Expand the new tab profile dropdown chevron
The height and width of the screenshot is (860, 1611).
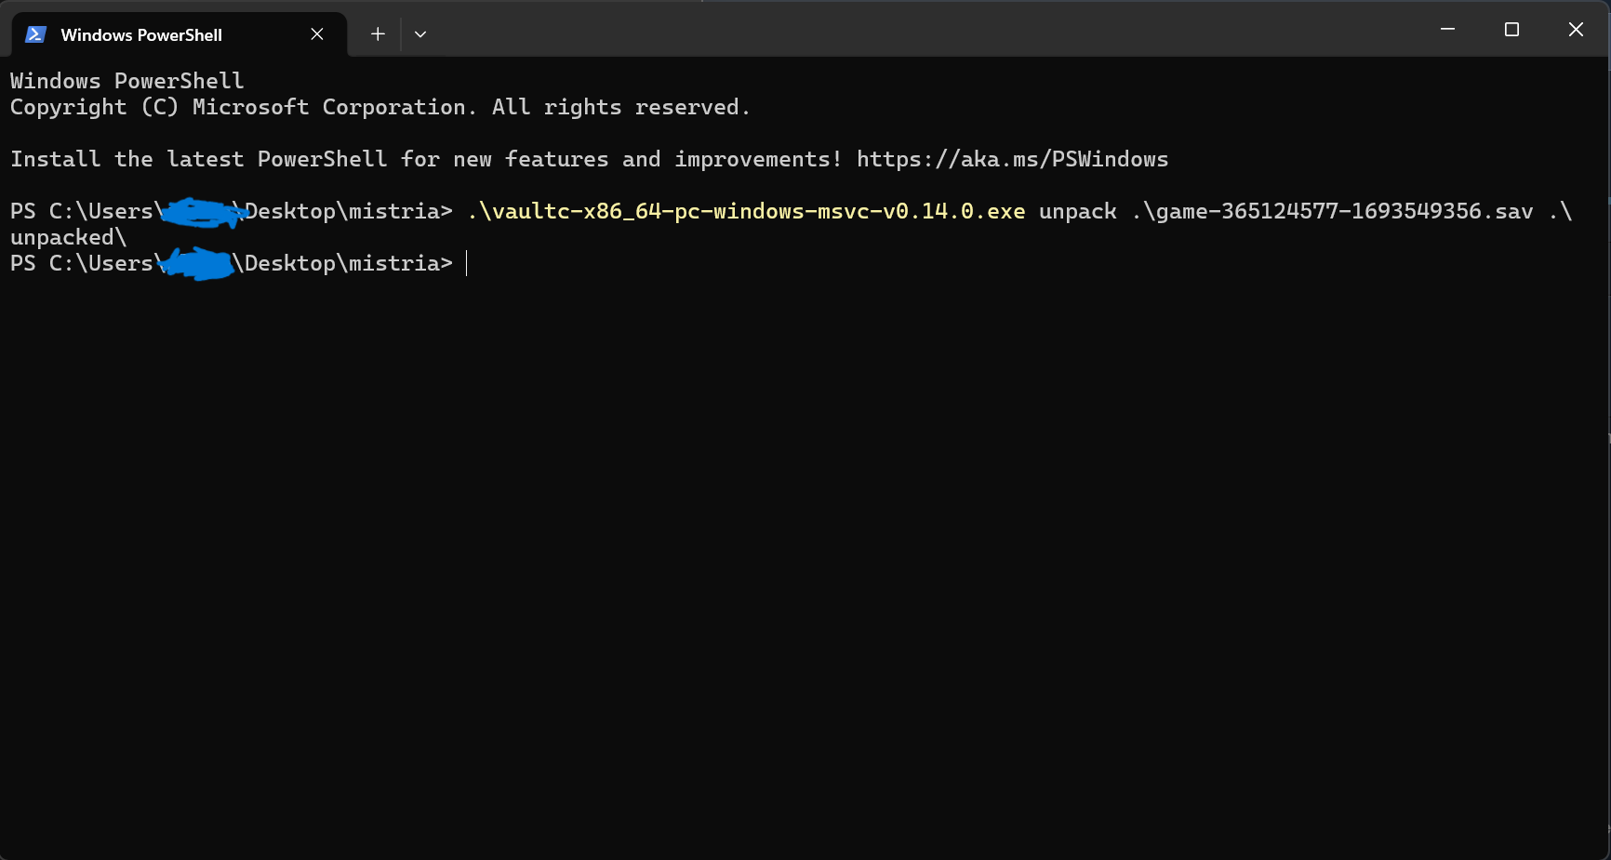pos(420,34)
